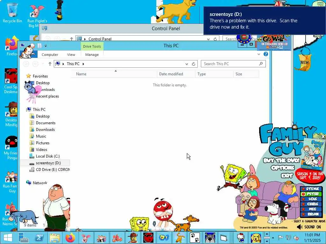Open Recycle Bin on the desktop
This screenshot has width=326, height=244.
coord(12,13)
